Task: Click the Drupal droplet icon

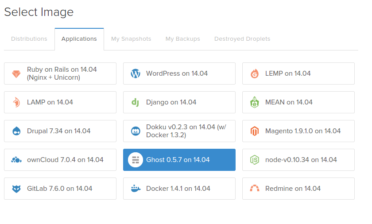Action: (x=16, y=131)
